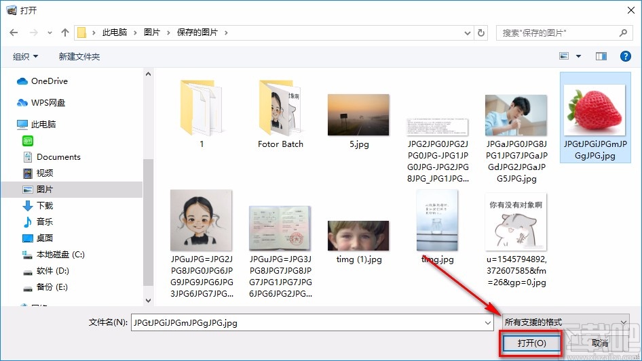Click the forward navigation arrow
The image size is (642, 361).
(x=33, y=33)
